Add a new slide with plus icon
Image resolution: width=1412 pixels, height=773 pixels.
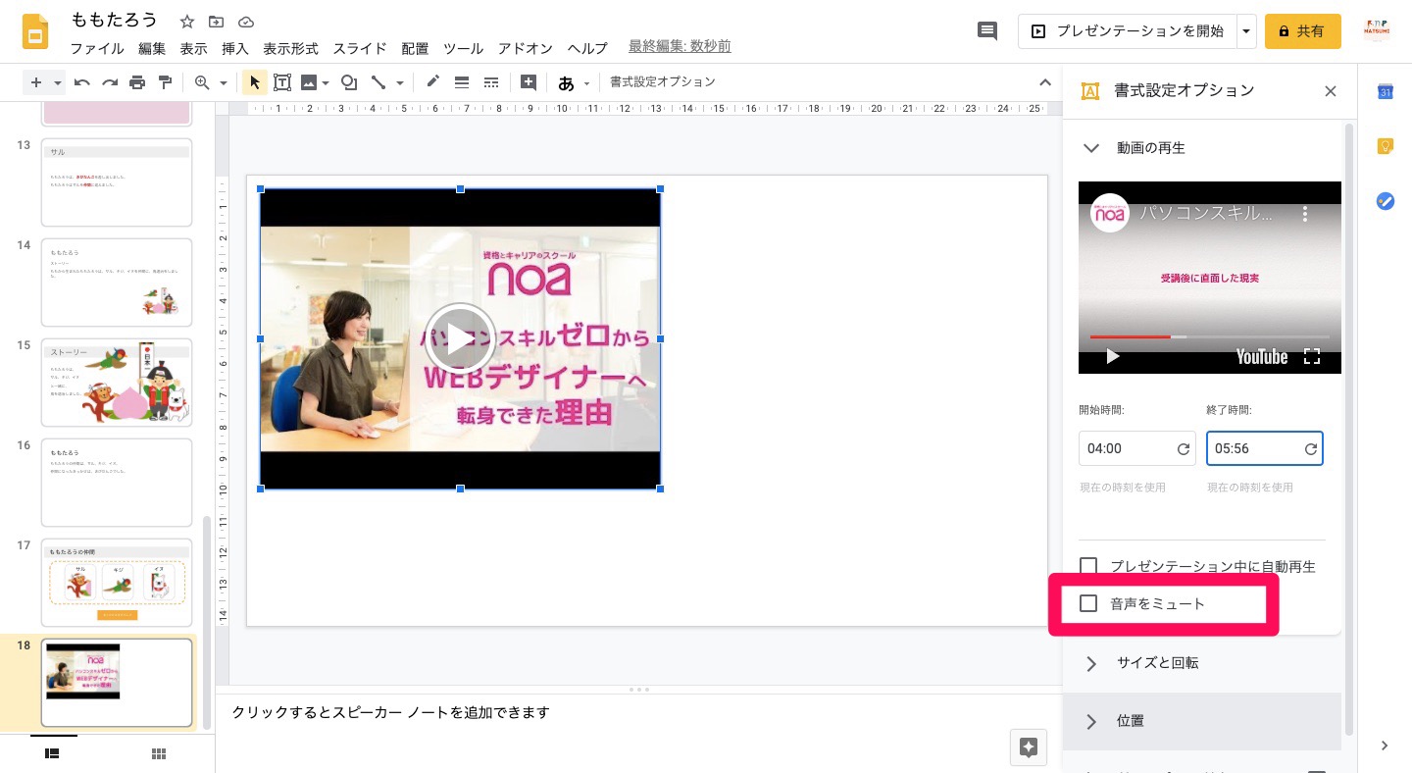pyautogui.click(x=36, y=82)
